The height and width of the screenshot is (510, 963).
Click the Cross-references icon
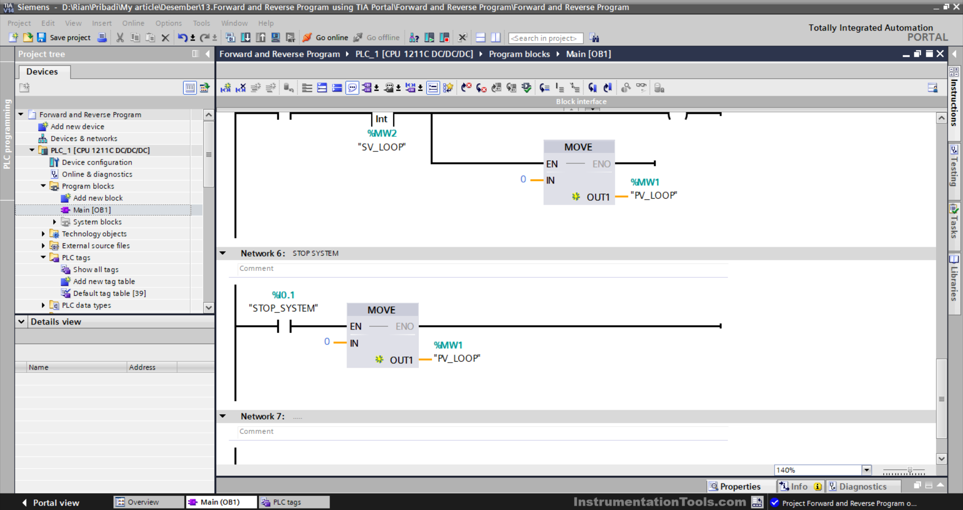point(462,38)
